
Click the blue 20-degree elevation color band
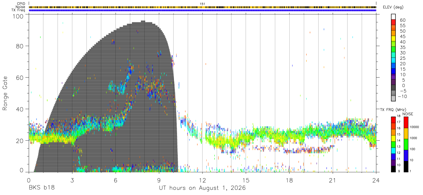point(394,66)
